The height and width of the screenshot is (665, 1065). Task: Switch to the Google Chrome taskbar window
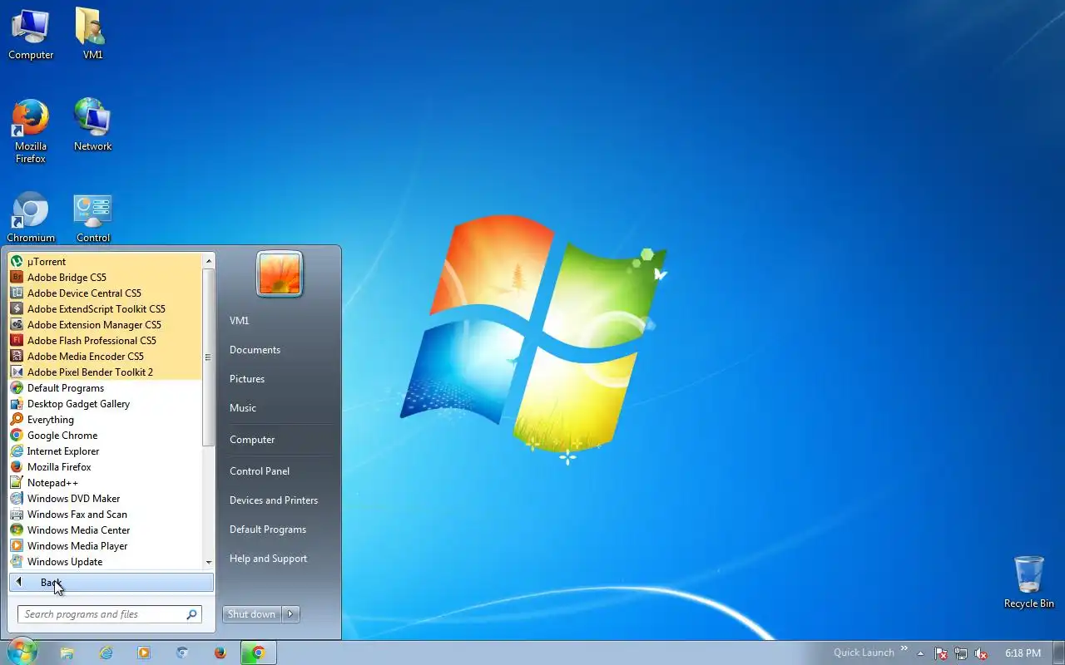[259, 653]
